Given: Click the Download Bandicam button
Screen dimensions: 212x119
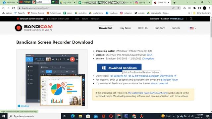Looking at the screenshot, I should click(x=119, y=68).
